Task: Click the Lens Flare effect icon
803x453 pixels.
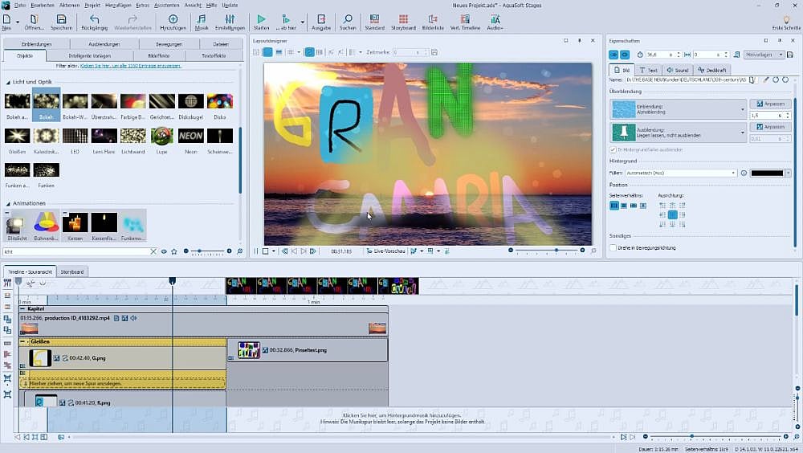Action: pyautogui.click(x=104, y=136)
